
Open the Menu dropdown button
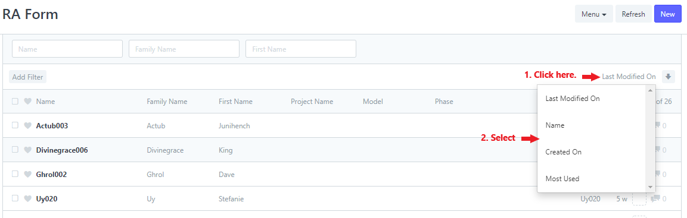(593, 14)
